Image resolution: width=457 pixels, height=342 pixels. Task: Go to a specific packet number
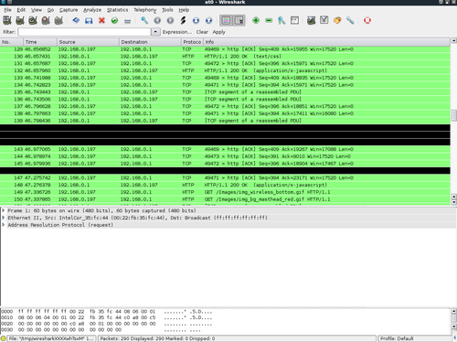[x=183, y=20]
